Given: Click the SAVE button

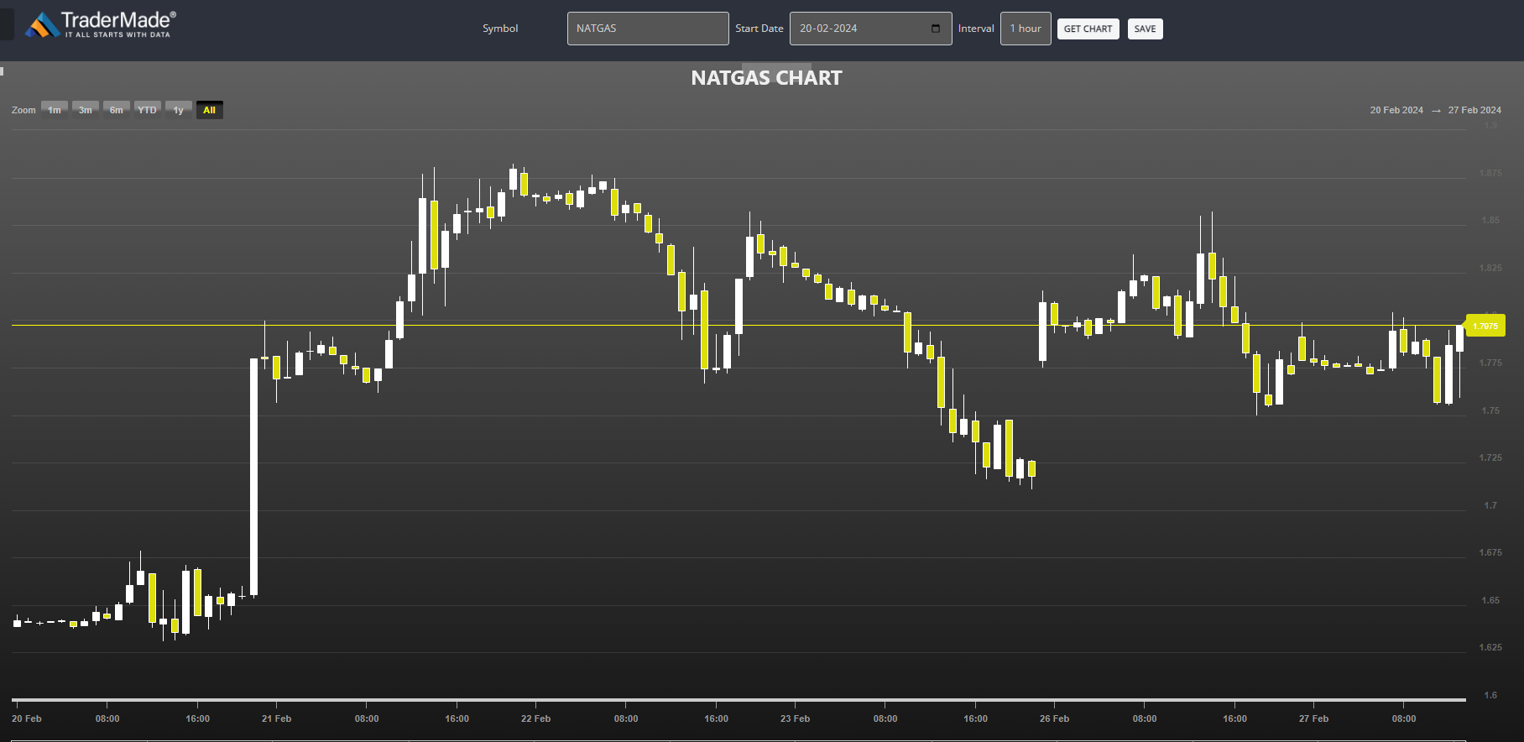Looking at the screenshot, I should [x=1145, y=29].
